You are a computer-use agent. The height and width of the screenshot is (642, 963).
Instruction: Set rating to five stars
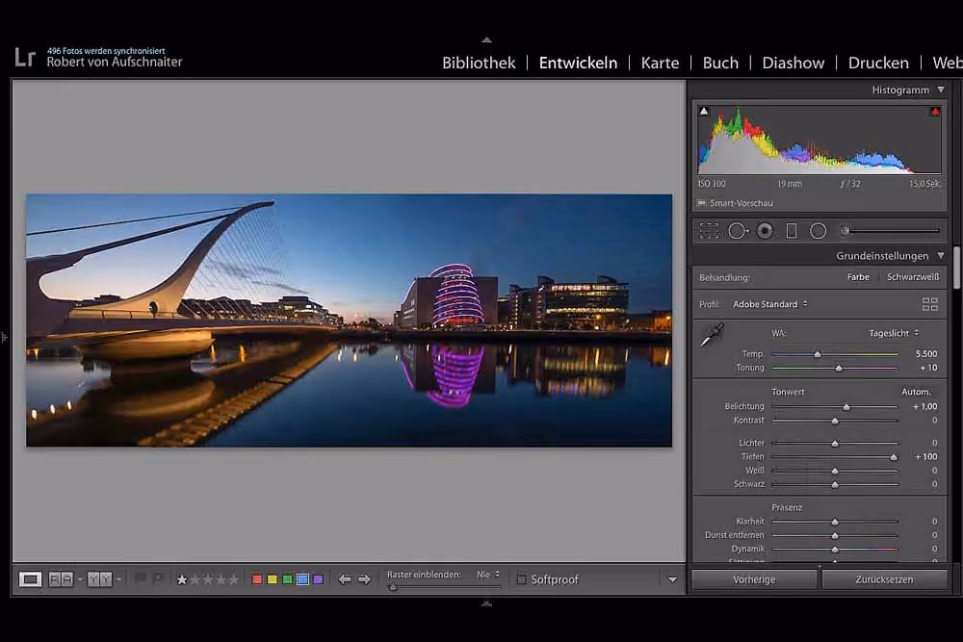233,579
